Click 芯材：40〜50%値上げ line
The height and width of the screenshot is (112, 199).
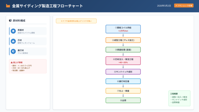coord(20,68)
